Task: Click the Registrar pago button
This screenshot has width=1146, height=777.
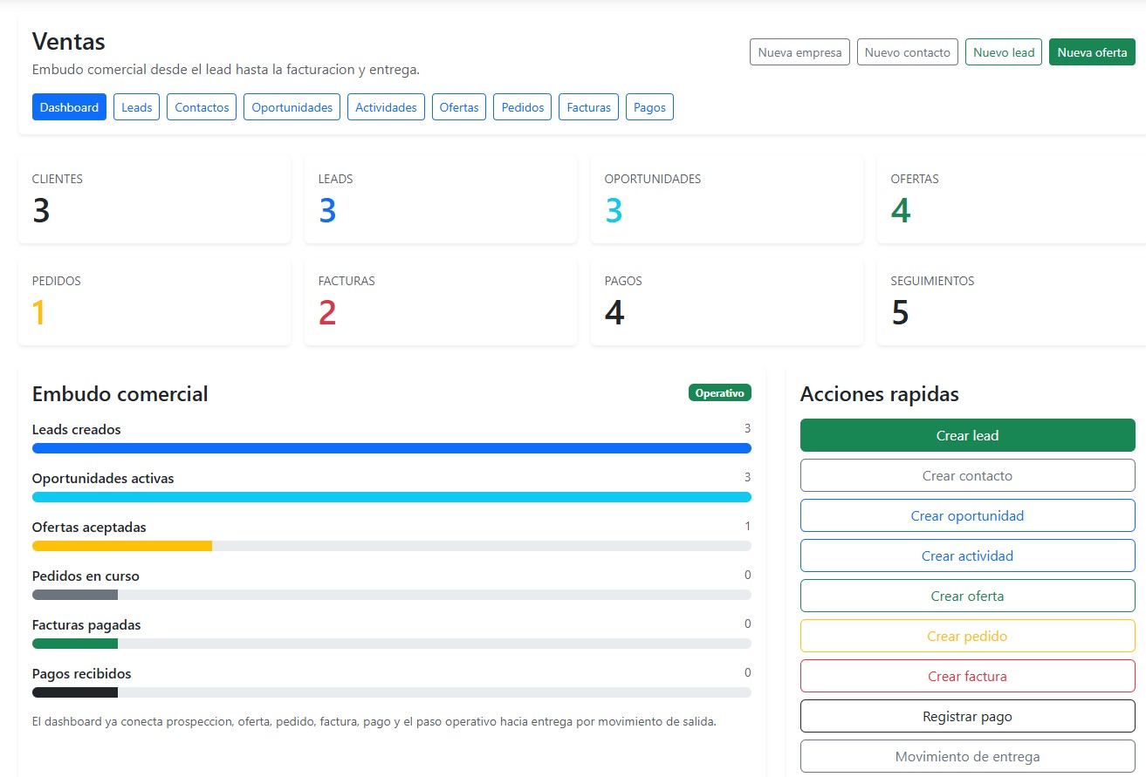Action: pos(967,716)
